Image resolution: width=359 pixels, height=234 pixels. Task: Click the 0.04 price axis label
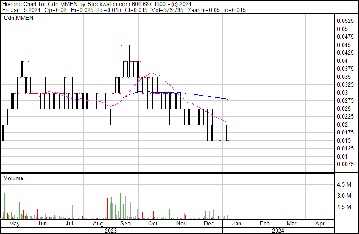click(342, 61)
